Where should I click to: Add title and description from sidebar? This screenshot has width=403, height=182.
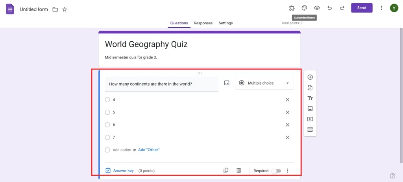coord(310,98)
